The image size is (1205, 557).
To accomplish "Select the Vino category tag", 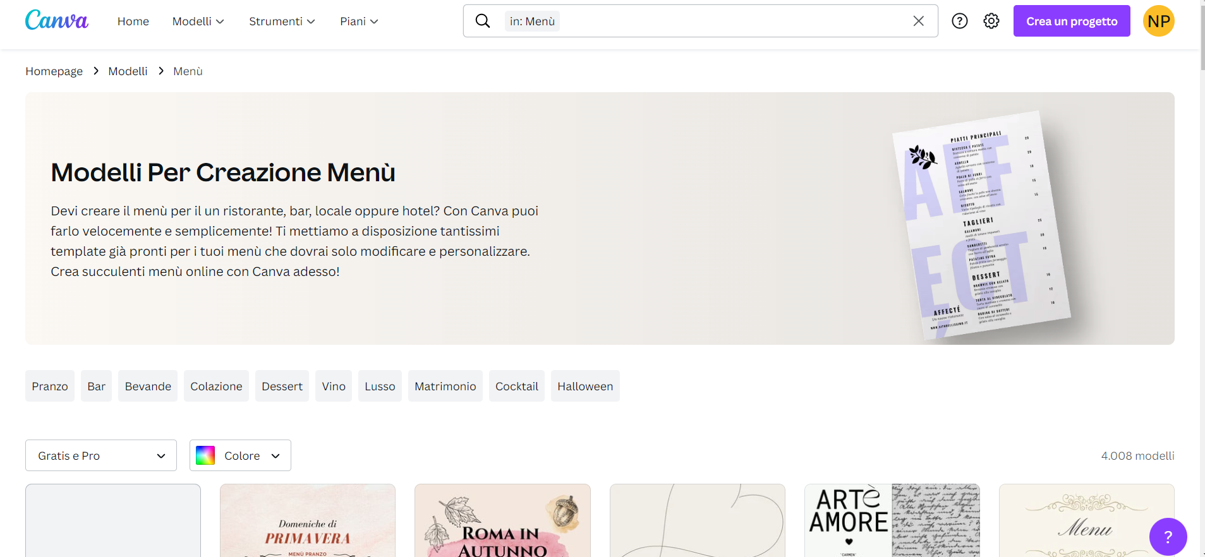I will point(334,386).
